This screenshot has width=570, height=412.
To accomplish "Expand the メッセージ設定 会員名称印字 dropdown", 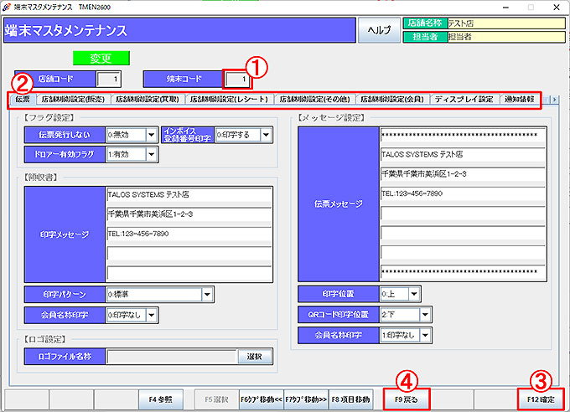I will coord(425,335).
